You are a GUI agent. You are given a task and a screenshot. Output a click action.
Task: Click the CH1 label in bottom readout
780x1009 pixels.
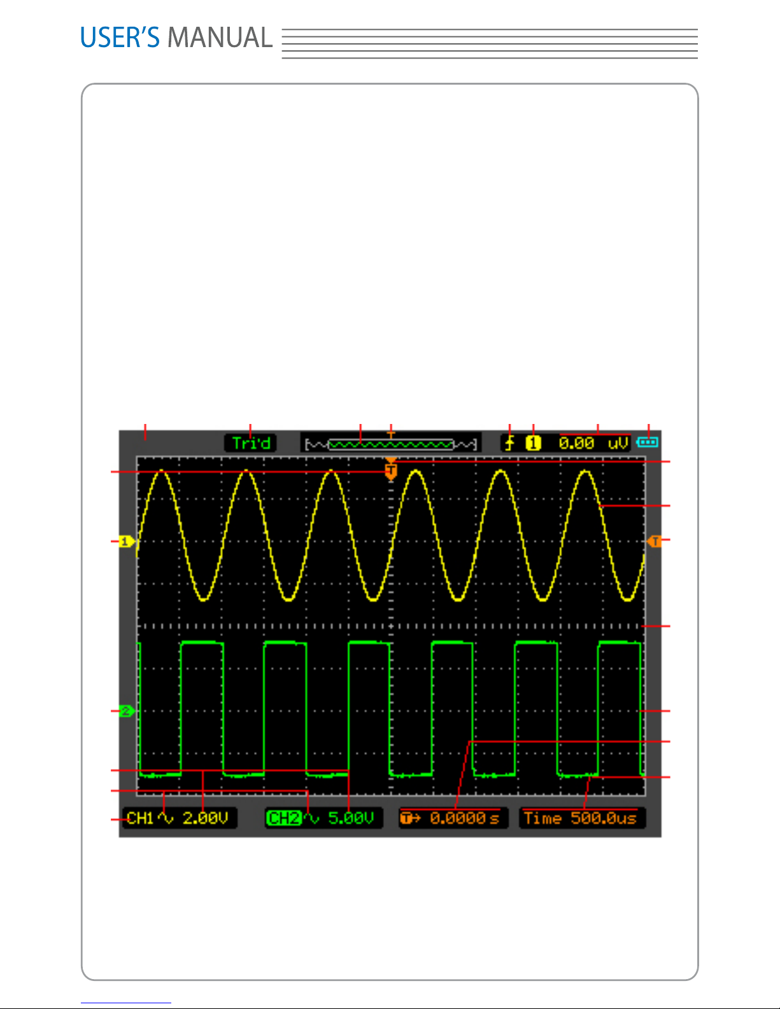point(140,818)
